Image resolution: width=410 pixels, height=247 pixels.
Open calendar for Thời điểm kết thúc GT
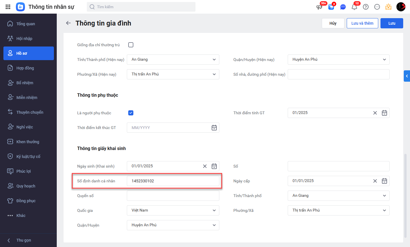[x=214, y=128]
